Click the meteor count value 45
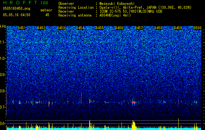The width and height of the screenshot is (205, 130). click(47, 15)
